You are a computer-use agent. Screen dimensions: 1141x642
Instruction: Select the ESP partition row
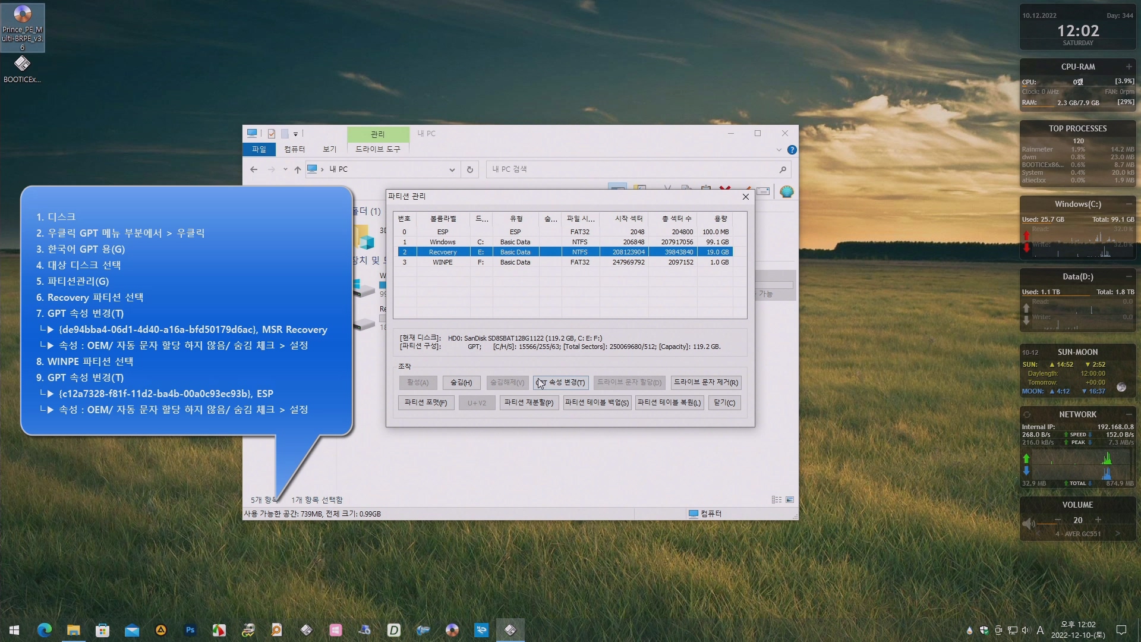pyautogui.click(x=565, y=232)
